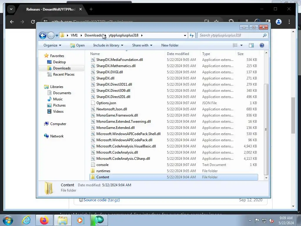The height and width of the screenshot is (226, 301).
Task: Open Firefox from the taskbar
Action: click(x=44, y=220)
